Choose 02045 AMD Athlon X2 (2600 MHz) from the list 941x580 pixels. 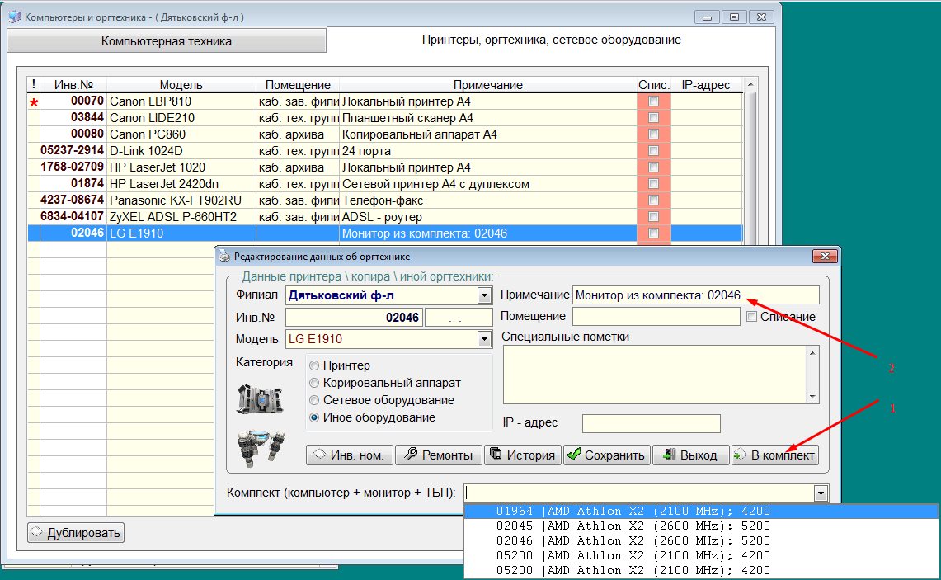pyautogui.click(x=701, y=526)
